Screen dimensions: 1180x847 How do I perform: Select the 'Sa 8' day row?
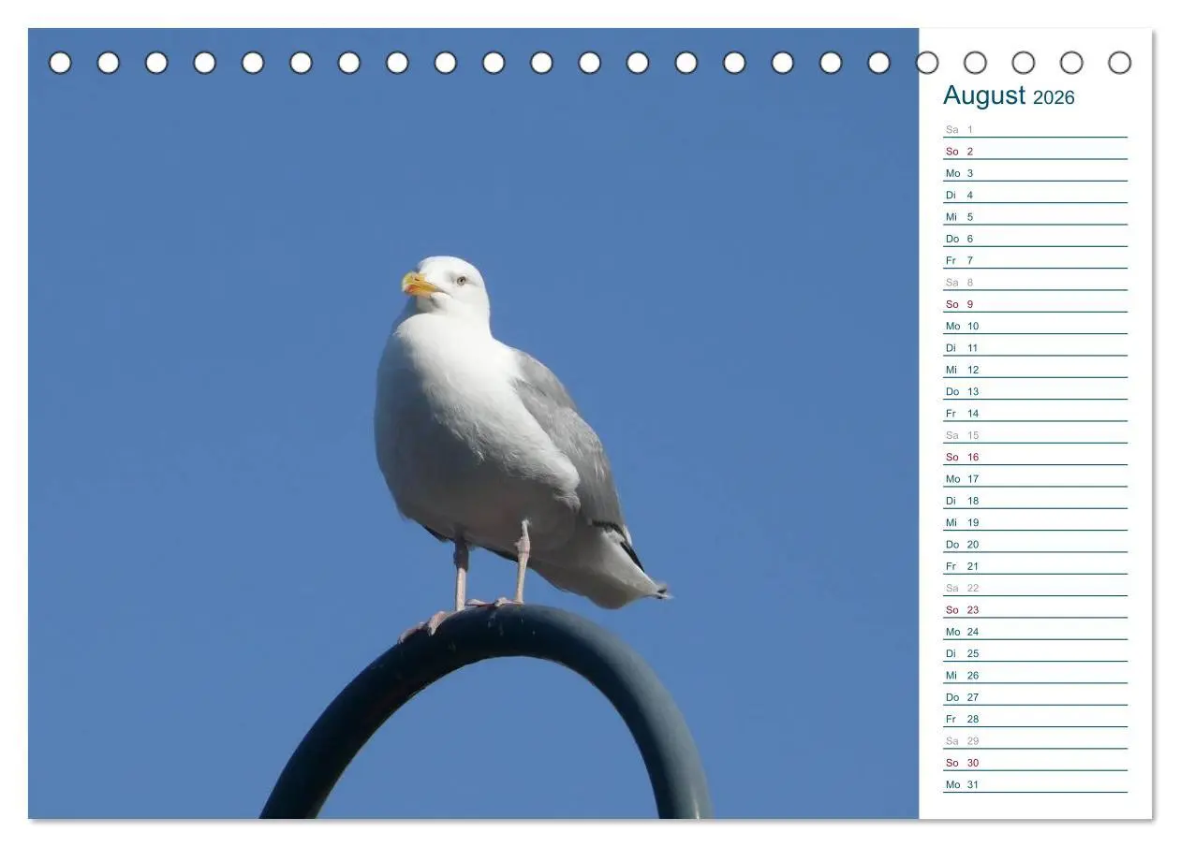(1035, 282)
